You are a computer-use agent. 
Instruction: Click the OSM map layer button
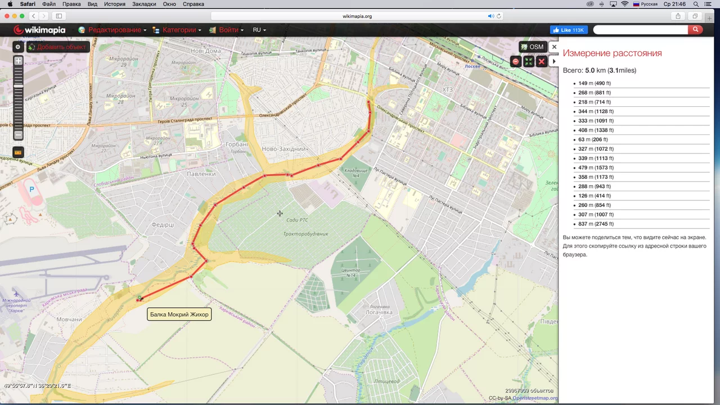coord(532,47)
